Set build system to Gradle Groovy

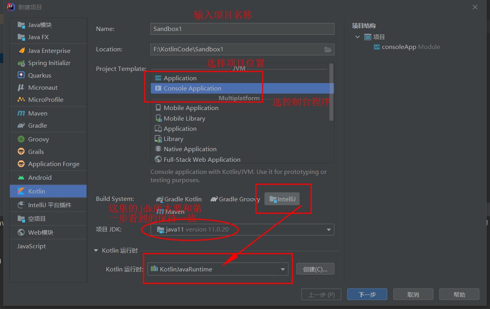tap(235, 199)
